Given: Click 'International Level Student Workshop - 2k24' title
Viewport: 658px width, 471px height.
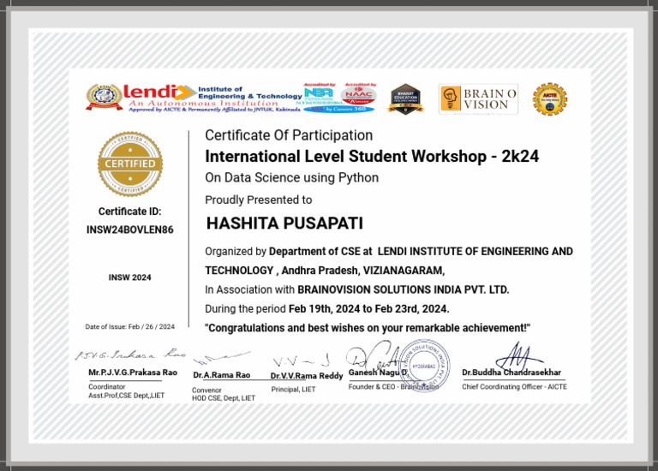Looking at the screenshot, I should click(x=372, y=157).
